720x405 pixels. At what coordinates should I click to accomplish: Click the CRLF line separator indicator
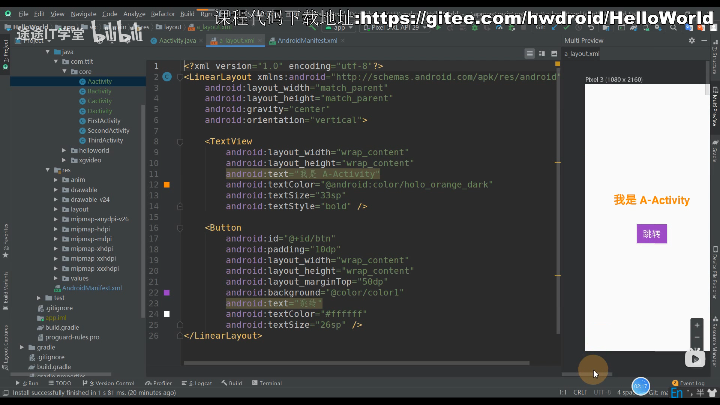pos(580,392)
